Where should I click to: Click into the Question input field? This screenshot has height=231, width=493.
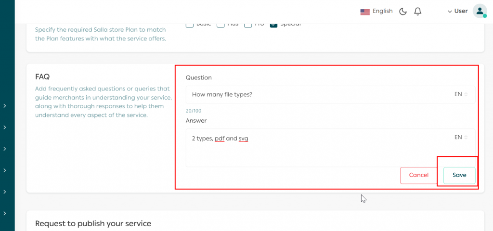coord(313,94)
